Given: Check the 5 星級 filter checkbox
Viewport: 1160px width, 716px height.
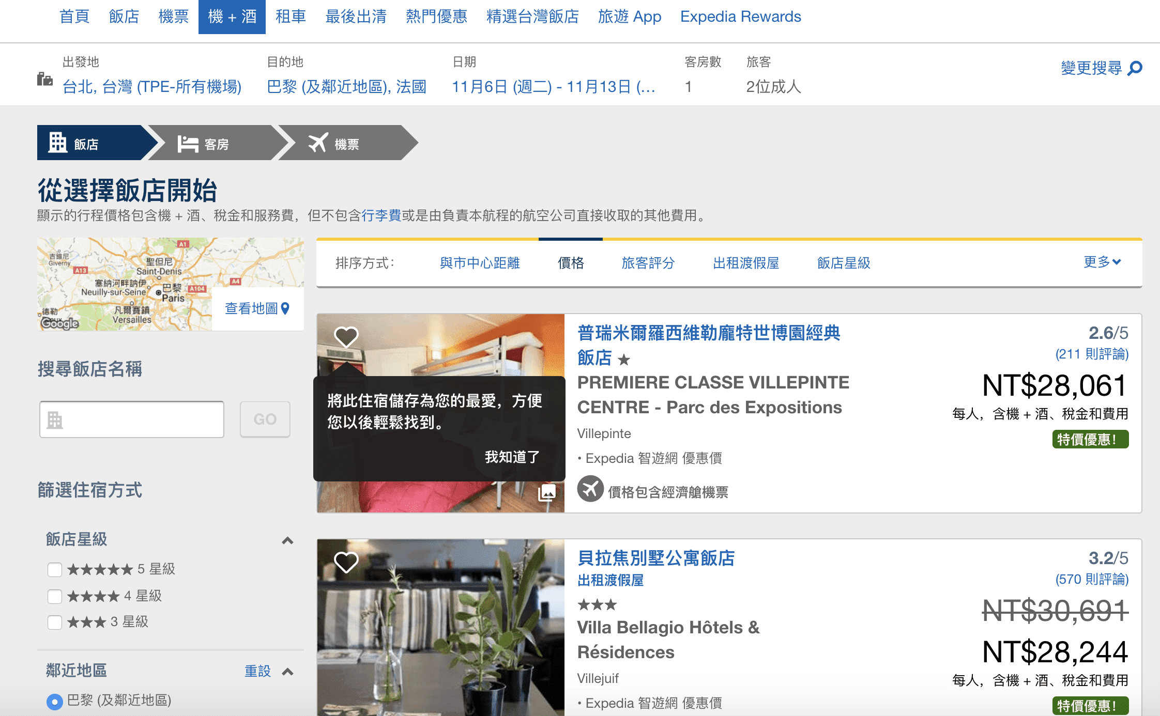Looking at the screenshot, I should [x=55, y=570].
